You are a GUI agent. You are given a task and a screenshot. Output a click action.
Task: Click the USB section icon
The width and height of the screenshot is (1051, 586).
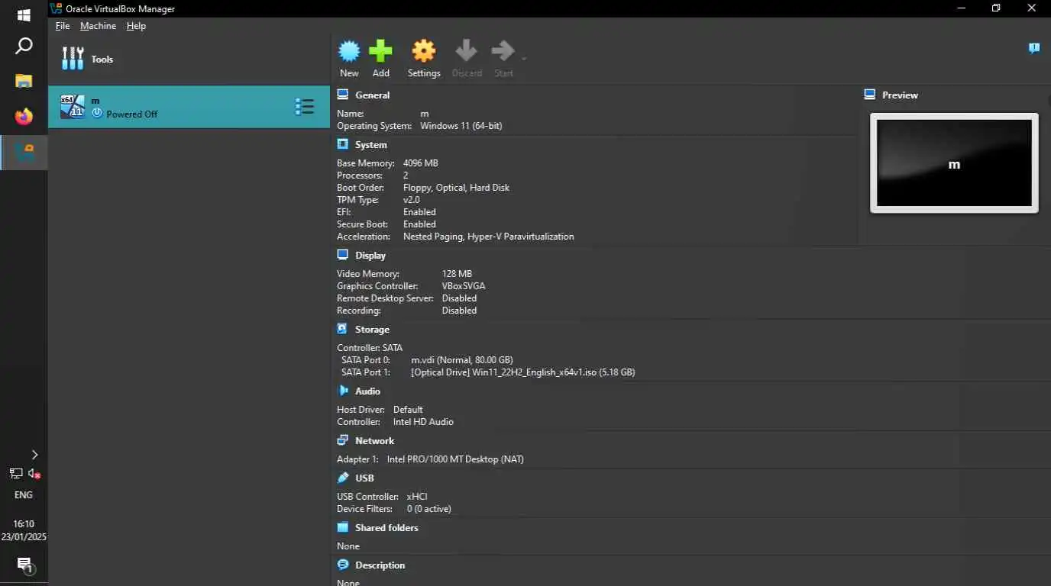click(x=342, y=478)
